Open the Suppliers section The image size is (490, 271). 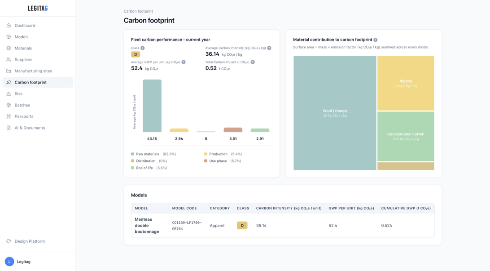coord(38,59)
